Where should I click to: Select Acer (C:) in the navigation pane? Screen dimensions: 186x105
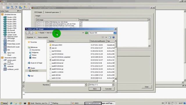35,71
